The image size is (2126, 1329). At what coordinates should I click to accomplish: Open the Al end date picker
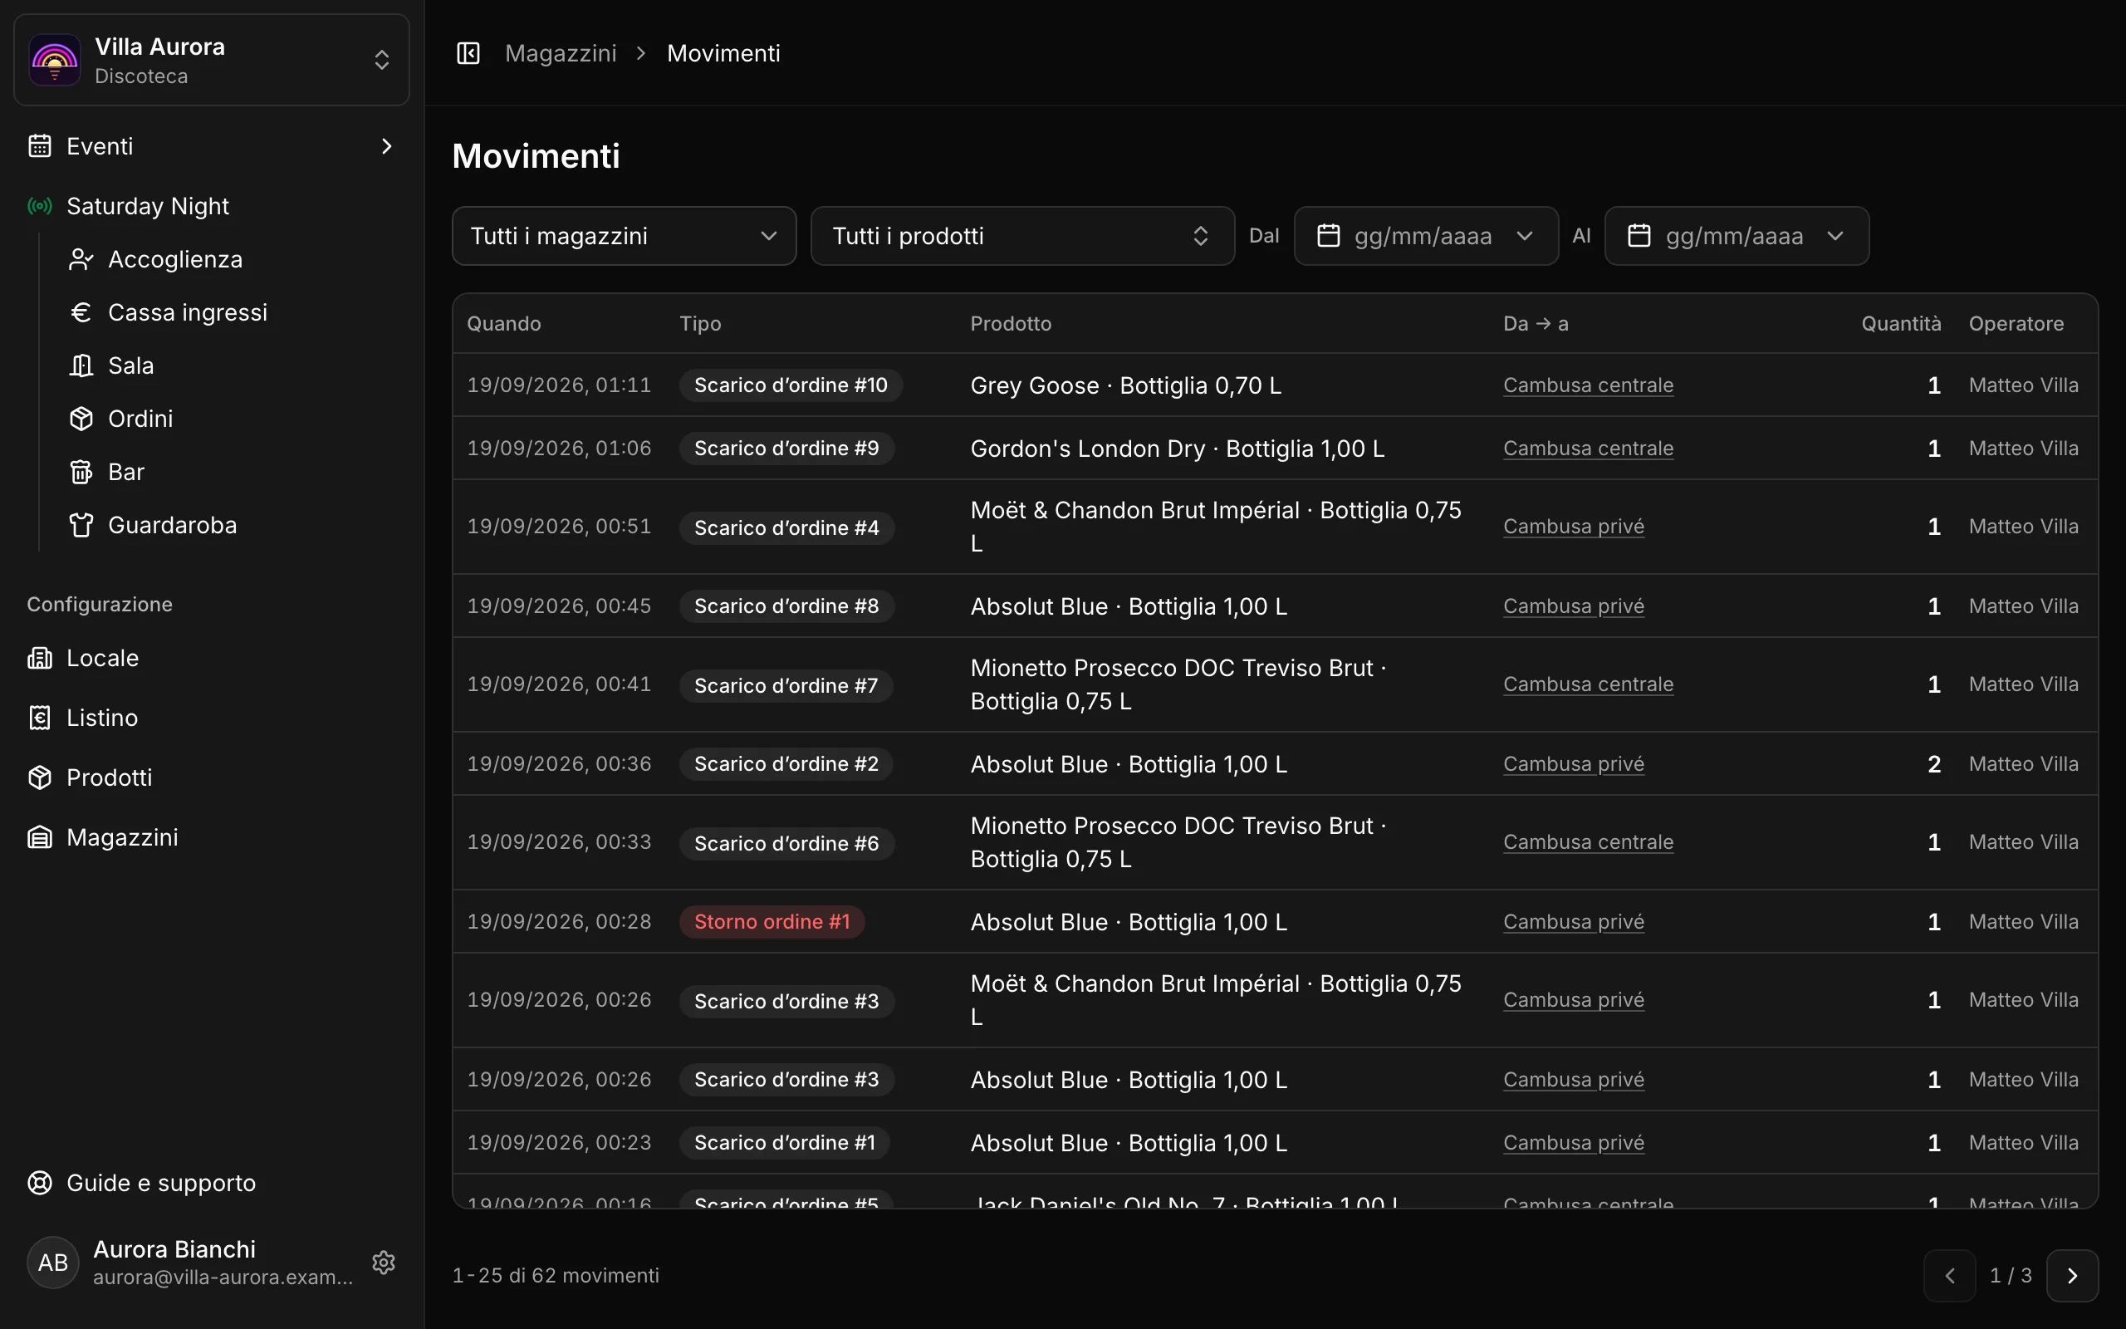(1736, 236)
